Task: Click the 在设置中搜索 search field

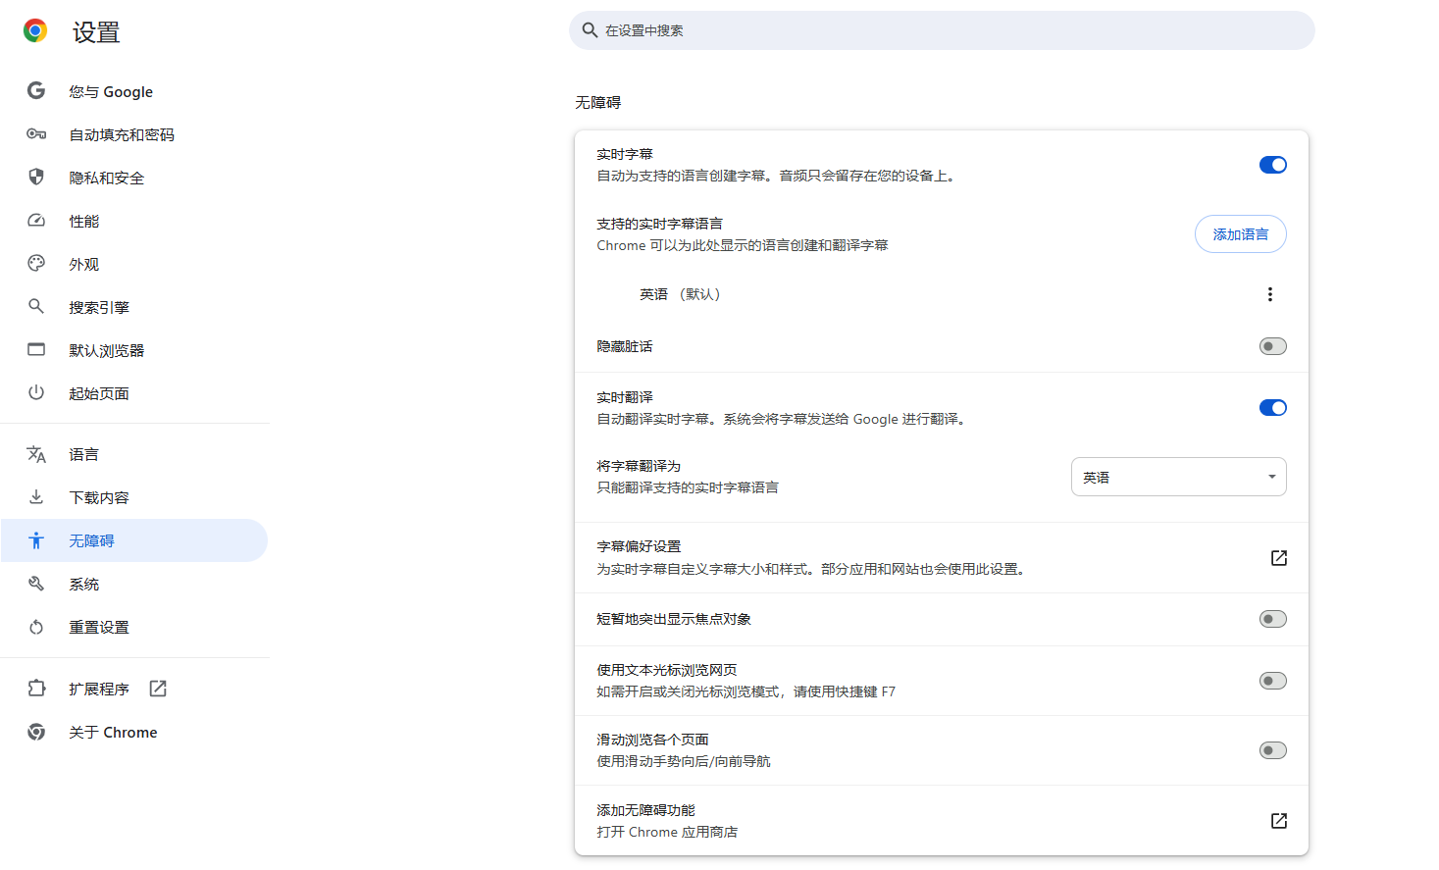Action: (x=942, y=30)
